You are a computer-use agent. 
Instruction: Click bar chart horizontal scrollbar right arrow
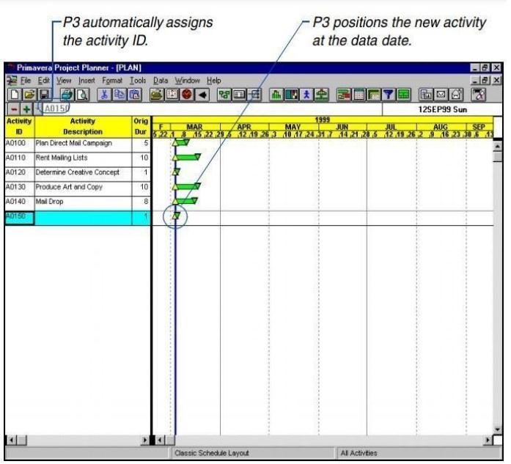(x=488, y=441)
